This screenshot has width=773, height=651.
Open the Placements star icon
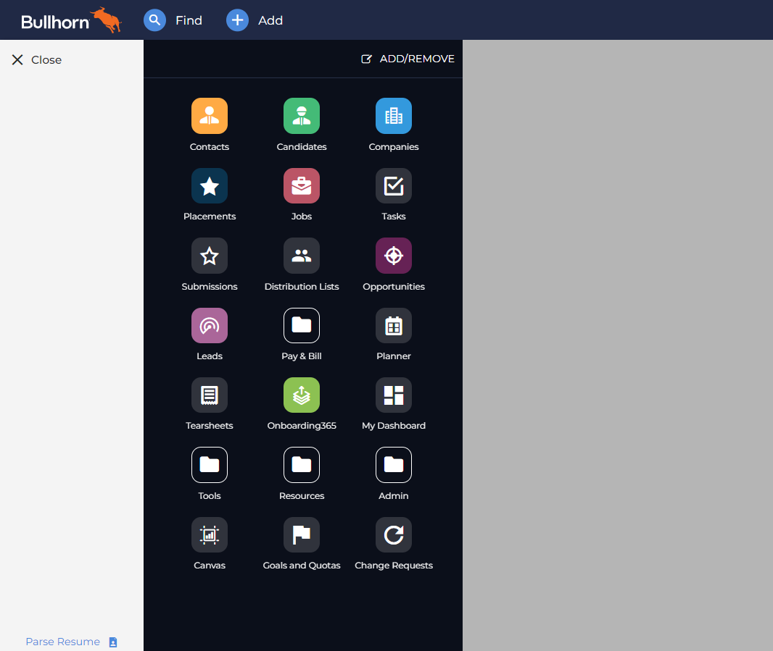point(209,185)
